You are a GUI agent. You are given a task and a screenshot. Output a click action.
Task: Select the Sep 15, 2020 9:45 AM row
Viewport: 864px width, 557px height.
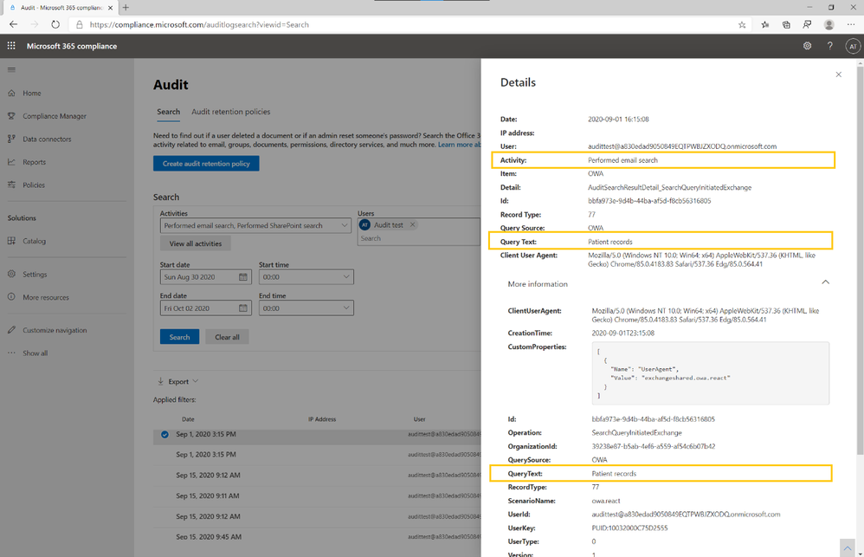tap(317, 536)
